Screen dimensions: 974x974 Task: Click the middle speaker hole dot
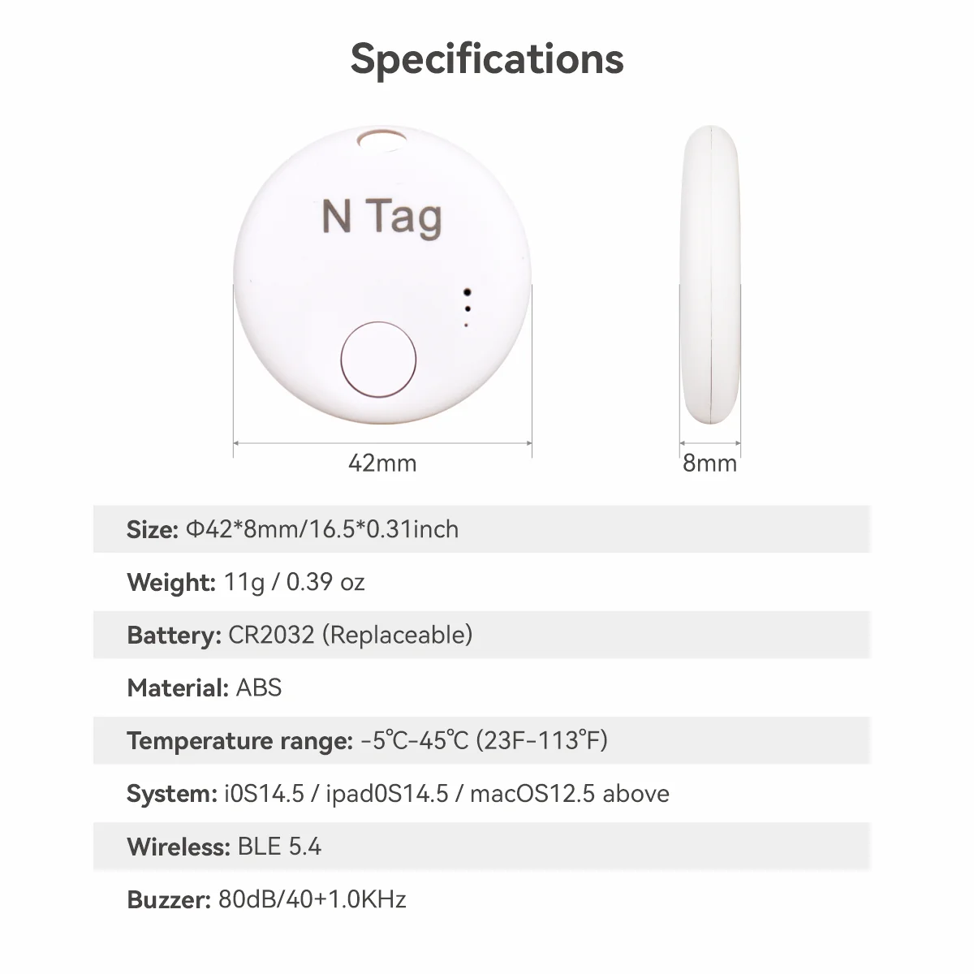(467, 308)
